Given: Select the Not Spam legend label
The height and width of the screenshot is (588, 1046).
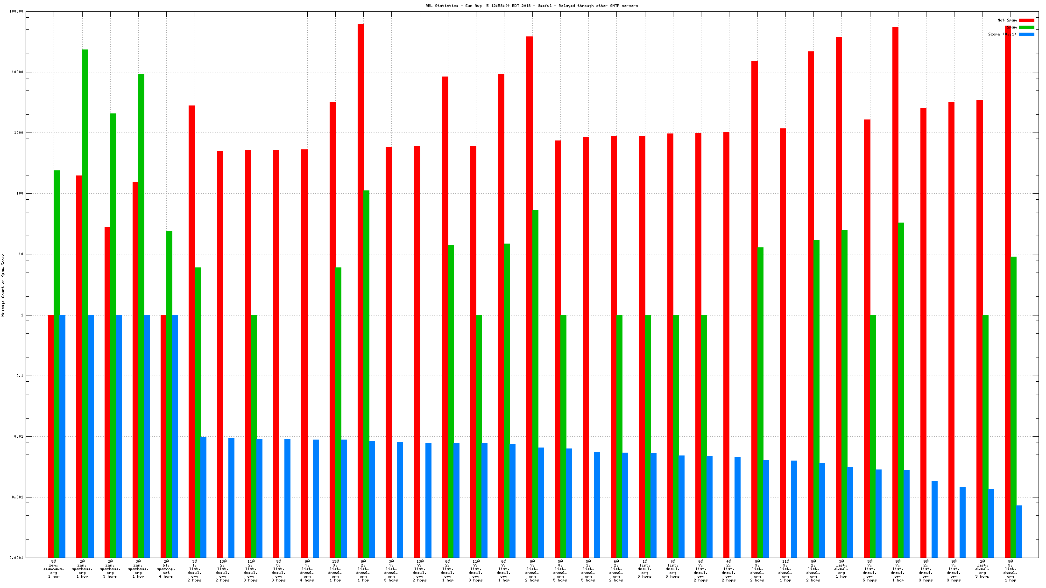Looking at the screenshot, I should coord(1007,20).
